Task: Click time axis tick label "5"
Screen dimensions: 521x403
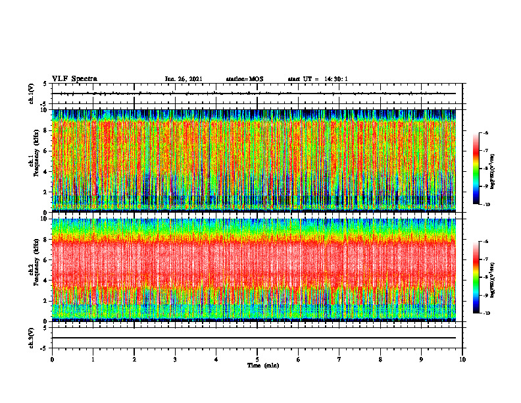Action: [257, 360]
